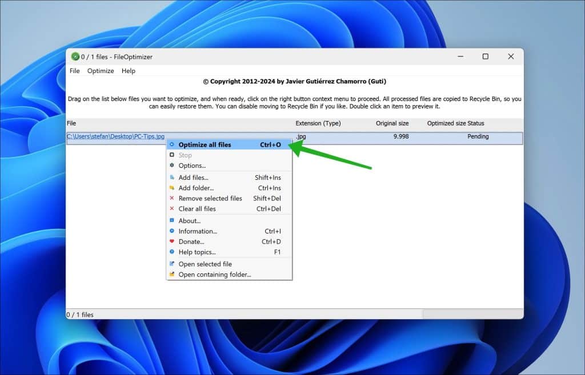Screen dimensions: 585x375
Task: Open the File menu
Action: [75, 71]
